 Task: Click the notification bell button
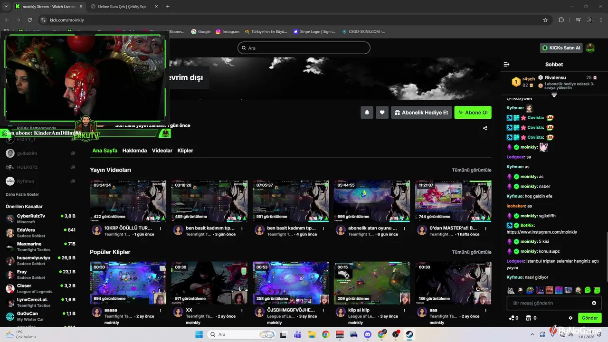pyautogui.click(x=367, y=113)
